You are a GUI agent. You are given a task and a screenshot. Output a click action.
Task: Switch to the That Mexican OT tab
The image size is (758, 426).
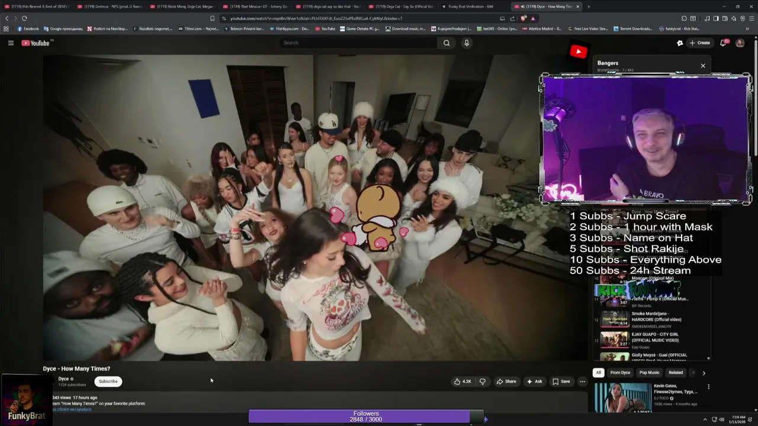pyautogui.click(x=255, y=7)
